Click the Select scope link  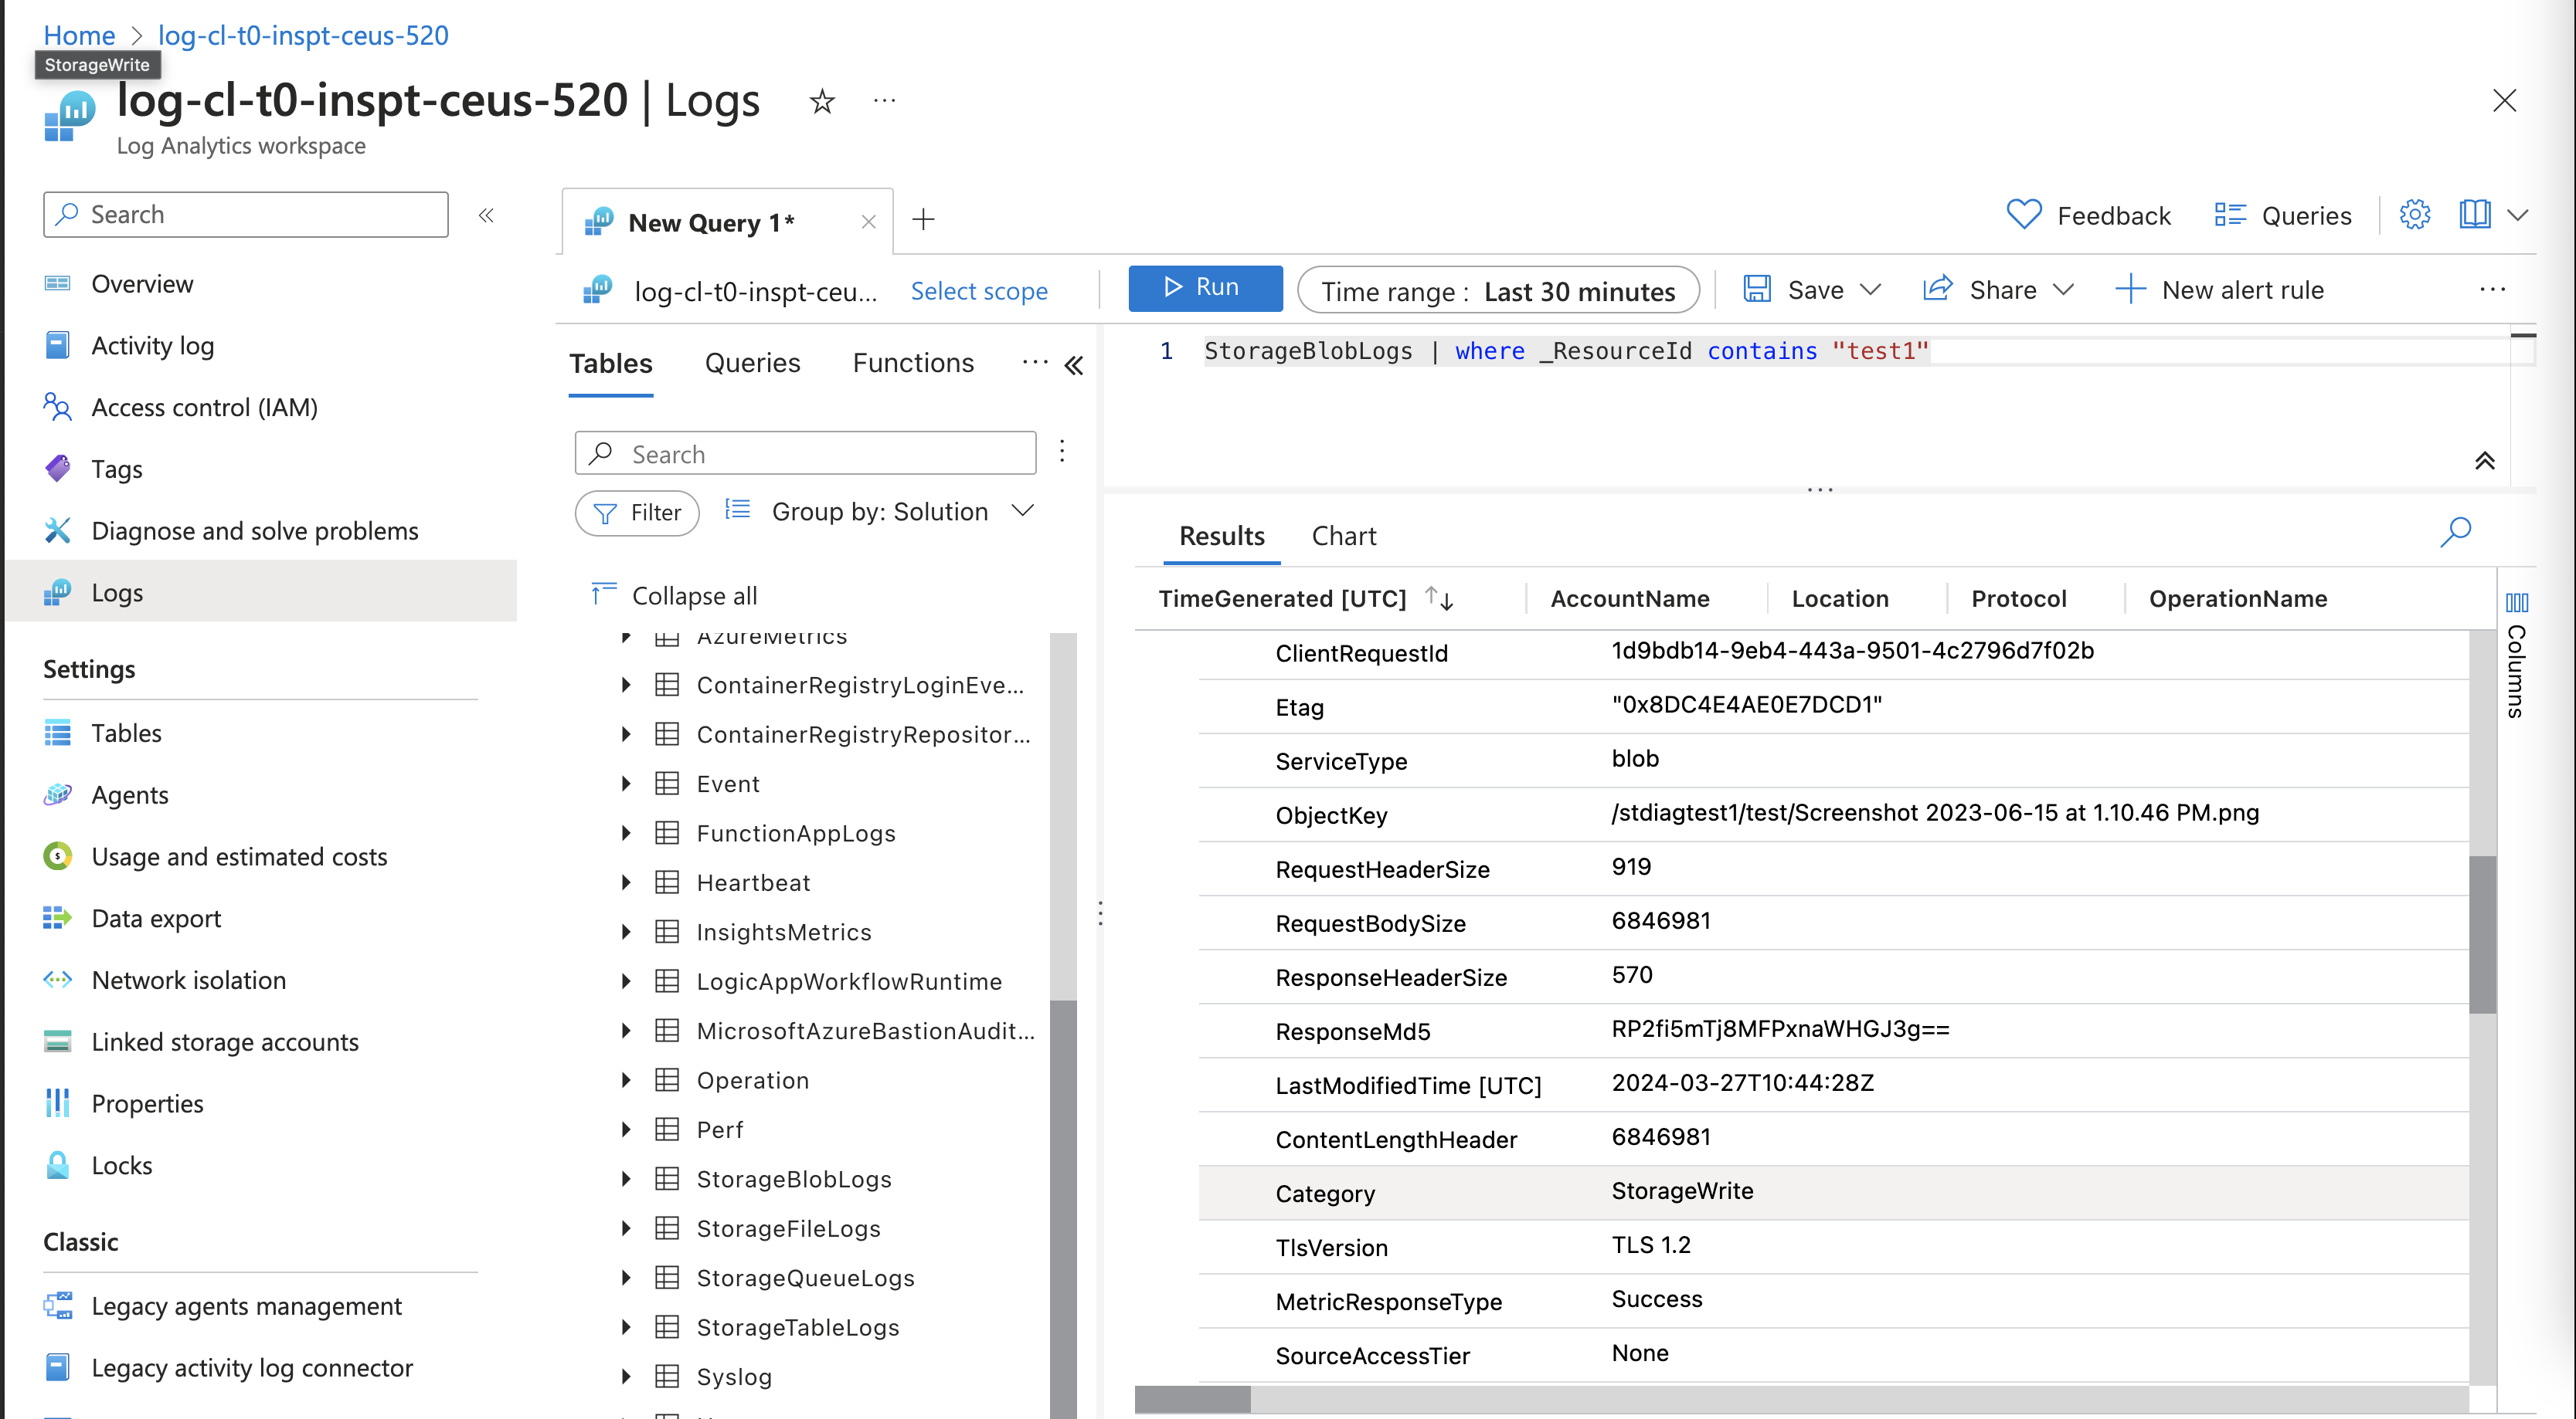[x=979, y=291]
